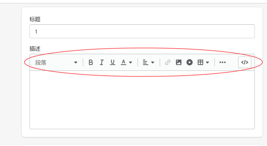
Task: Toggle bold formatting in the editor
Action: tap(91, 62)
